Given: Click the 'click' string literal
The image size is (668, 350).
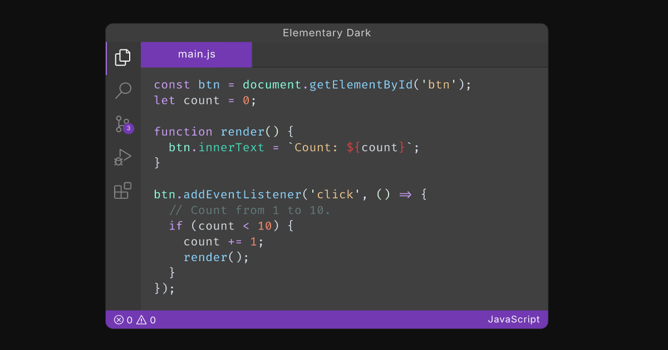Looking at the screenshot, I should 335,194.
